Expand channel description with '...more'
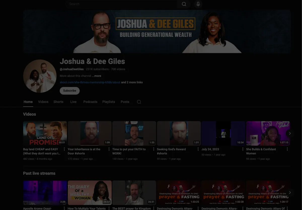 point(97,76)
